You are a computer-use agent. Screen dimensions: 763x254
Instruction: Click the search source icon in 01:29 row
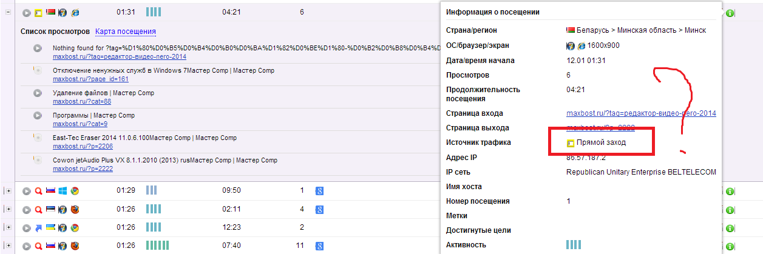(x=38, y=191)
